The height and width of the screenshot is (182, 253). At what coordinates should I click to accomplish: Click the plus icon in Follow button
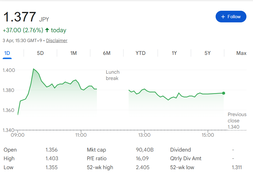coord(223,17)
